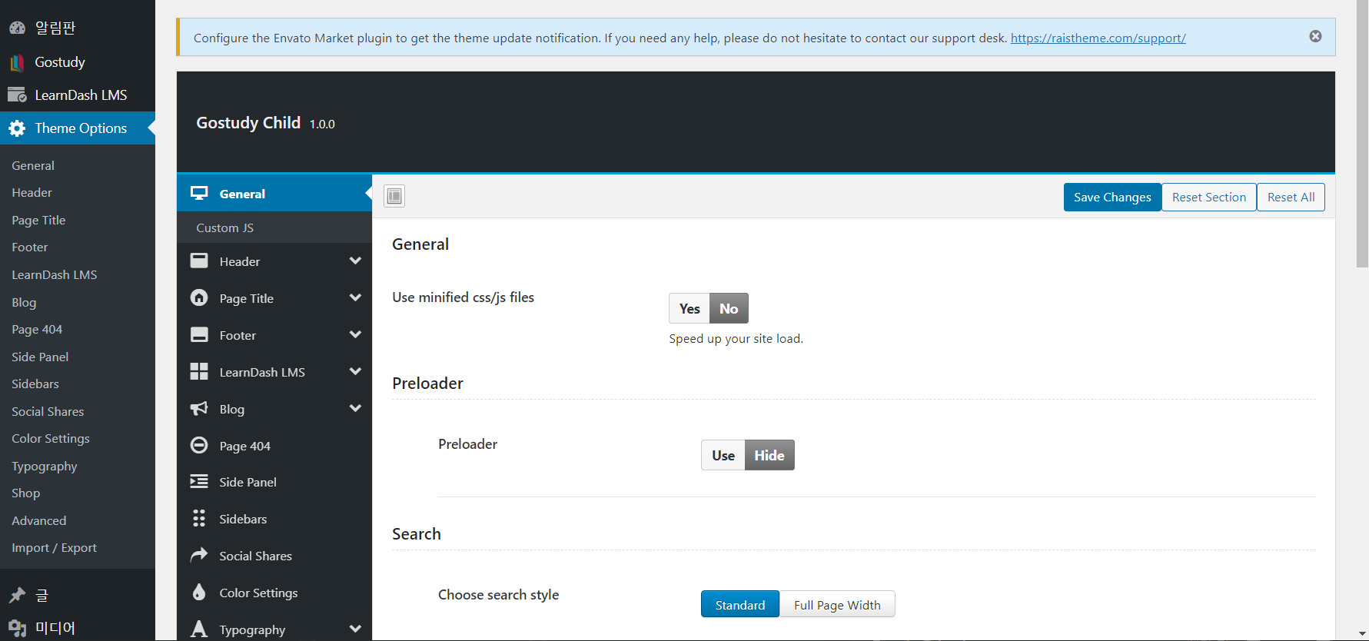
Task: Expand the Header section chevron
Action: (355, 261)
